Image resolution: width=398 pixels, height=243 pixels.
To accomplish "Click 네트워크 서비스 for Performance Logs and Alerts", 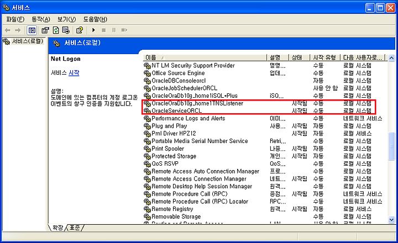I will click(363, 118).
